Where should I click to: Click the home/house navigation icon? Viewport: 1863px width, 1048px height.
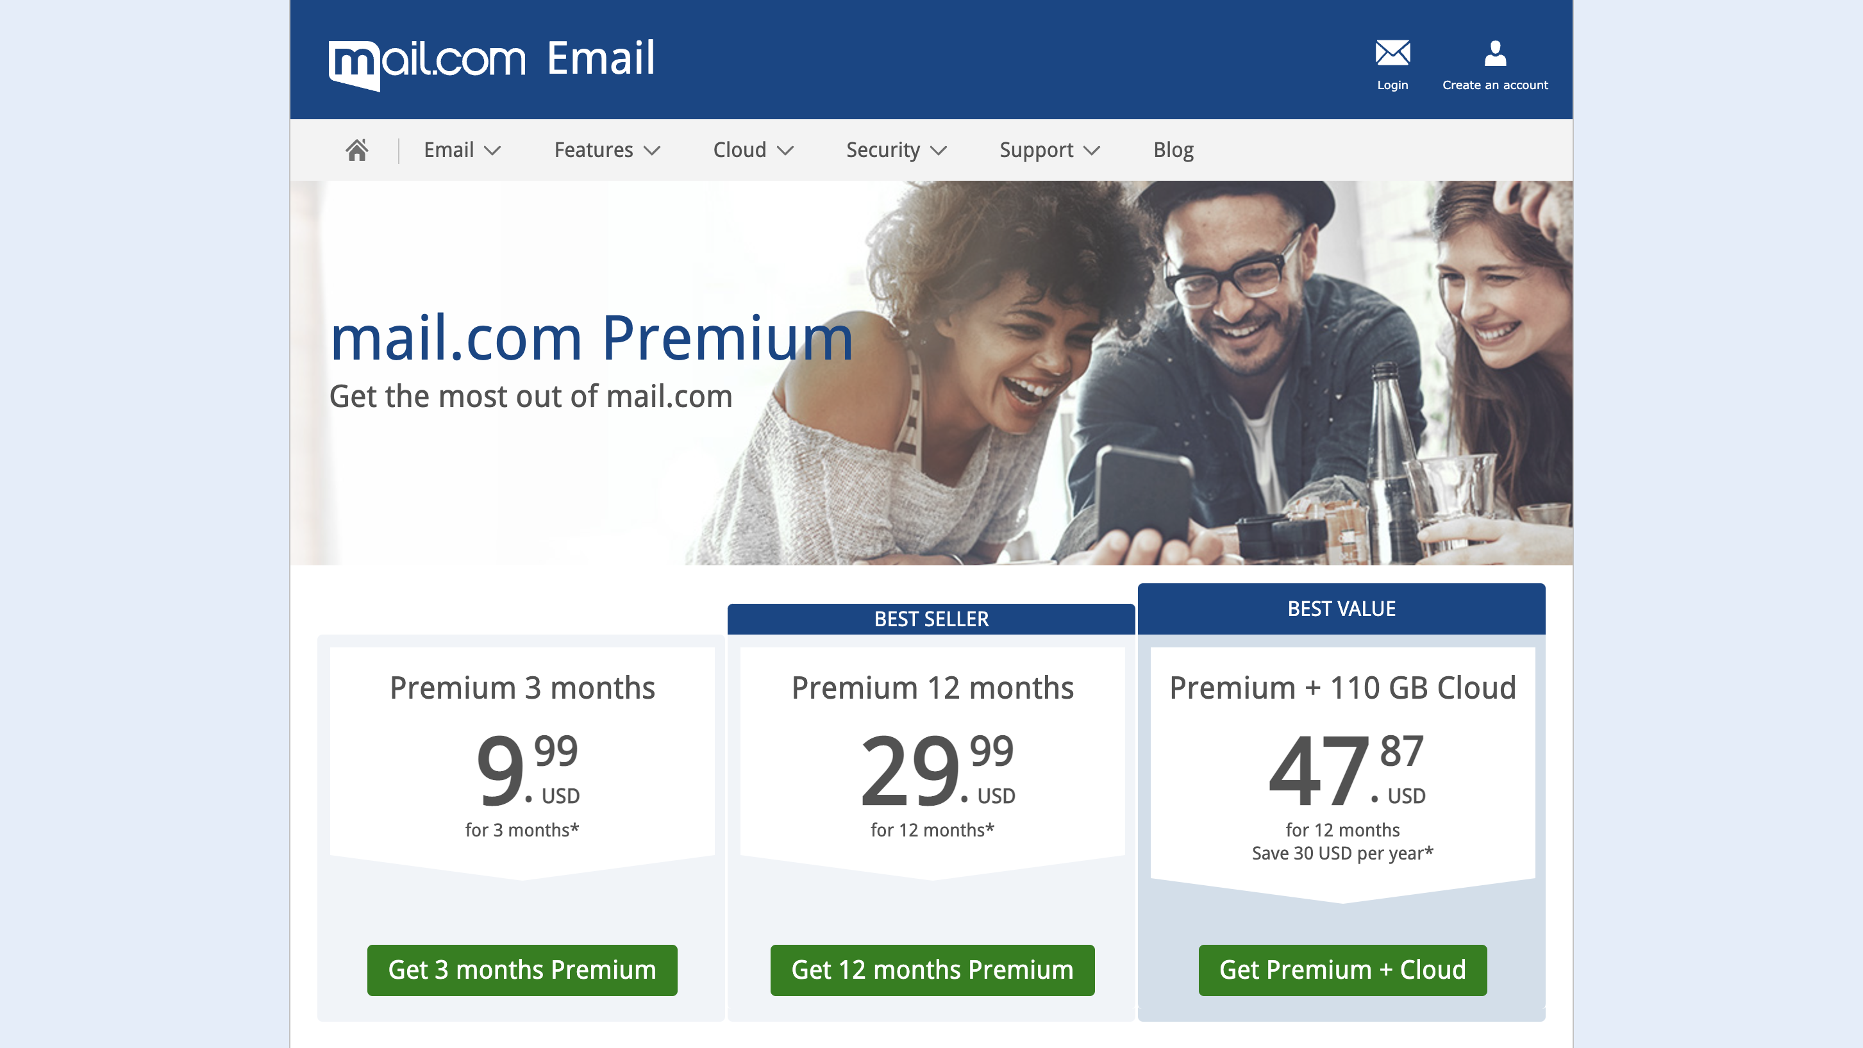tap(357, 149)
